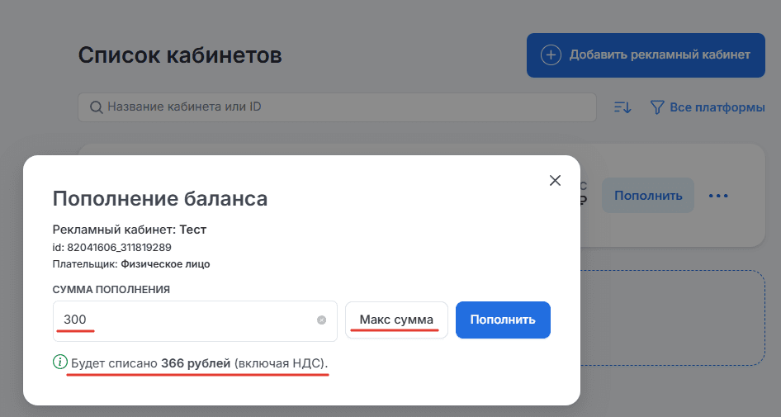Confirm top-up with blue "Пополнить" button

[x=503, y=320]
